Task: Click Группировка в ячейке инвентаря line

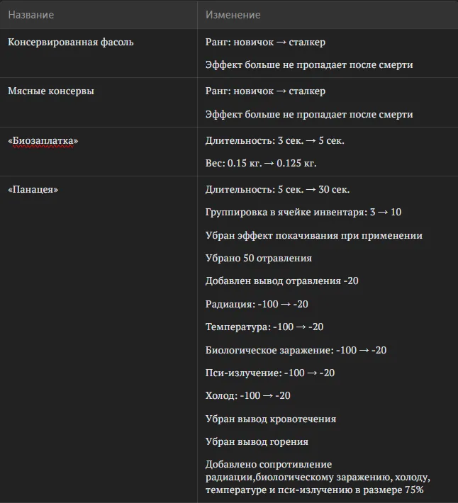Action: pyautogui.click(x=303, y=212)
